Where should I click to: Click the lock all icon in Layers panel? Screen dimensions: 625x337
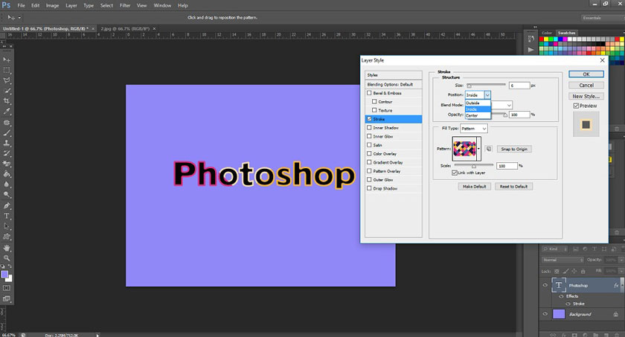pos(583,271)
